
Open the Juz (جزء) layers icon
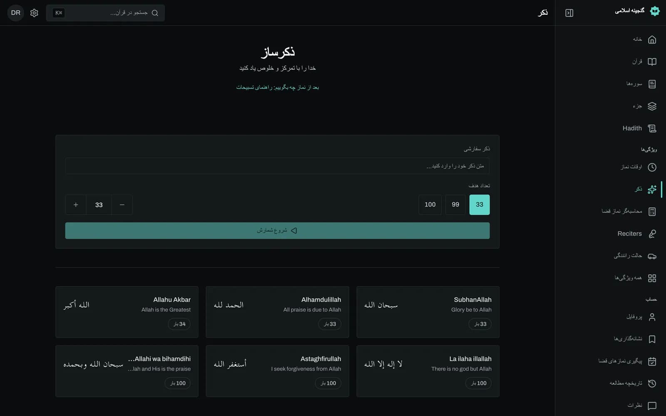(652, 106)
